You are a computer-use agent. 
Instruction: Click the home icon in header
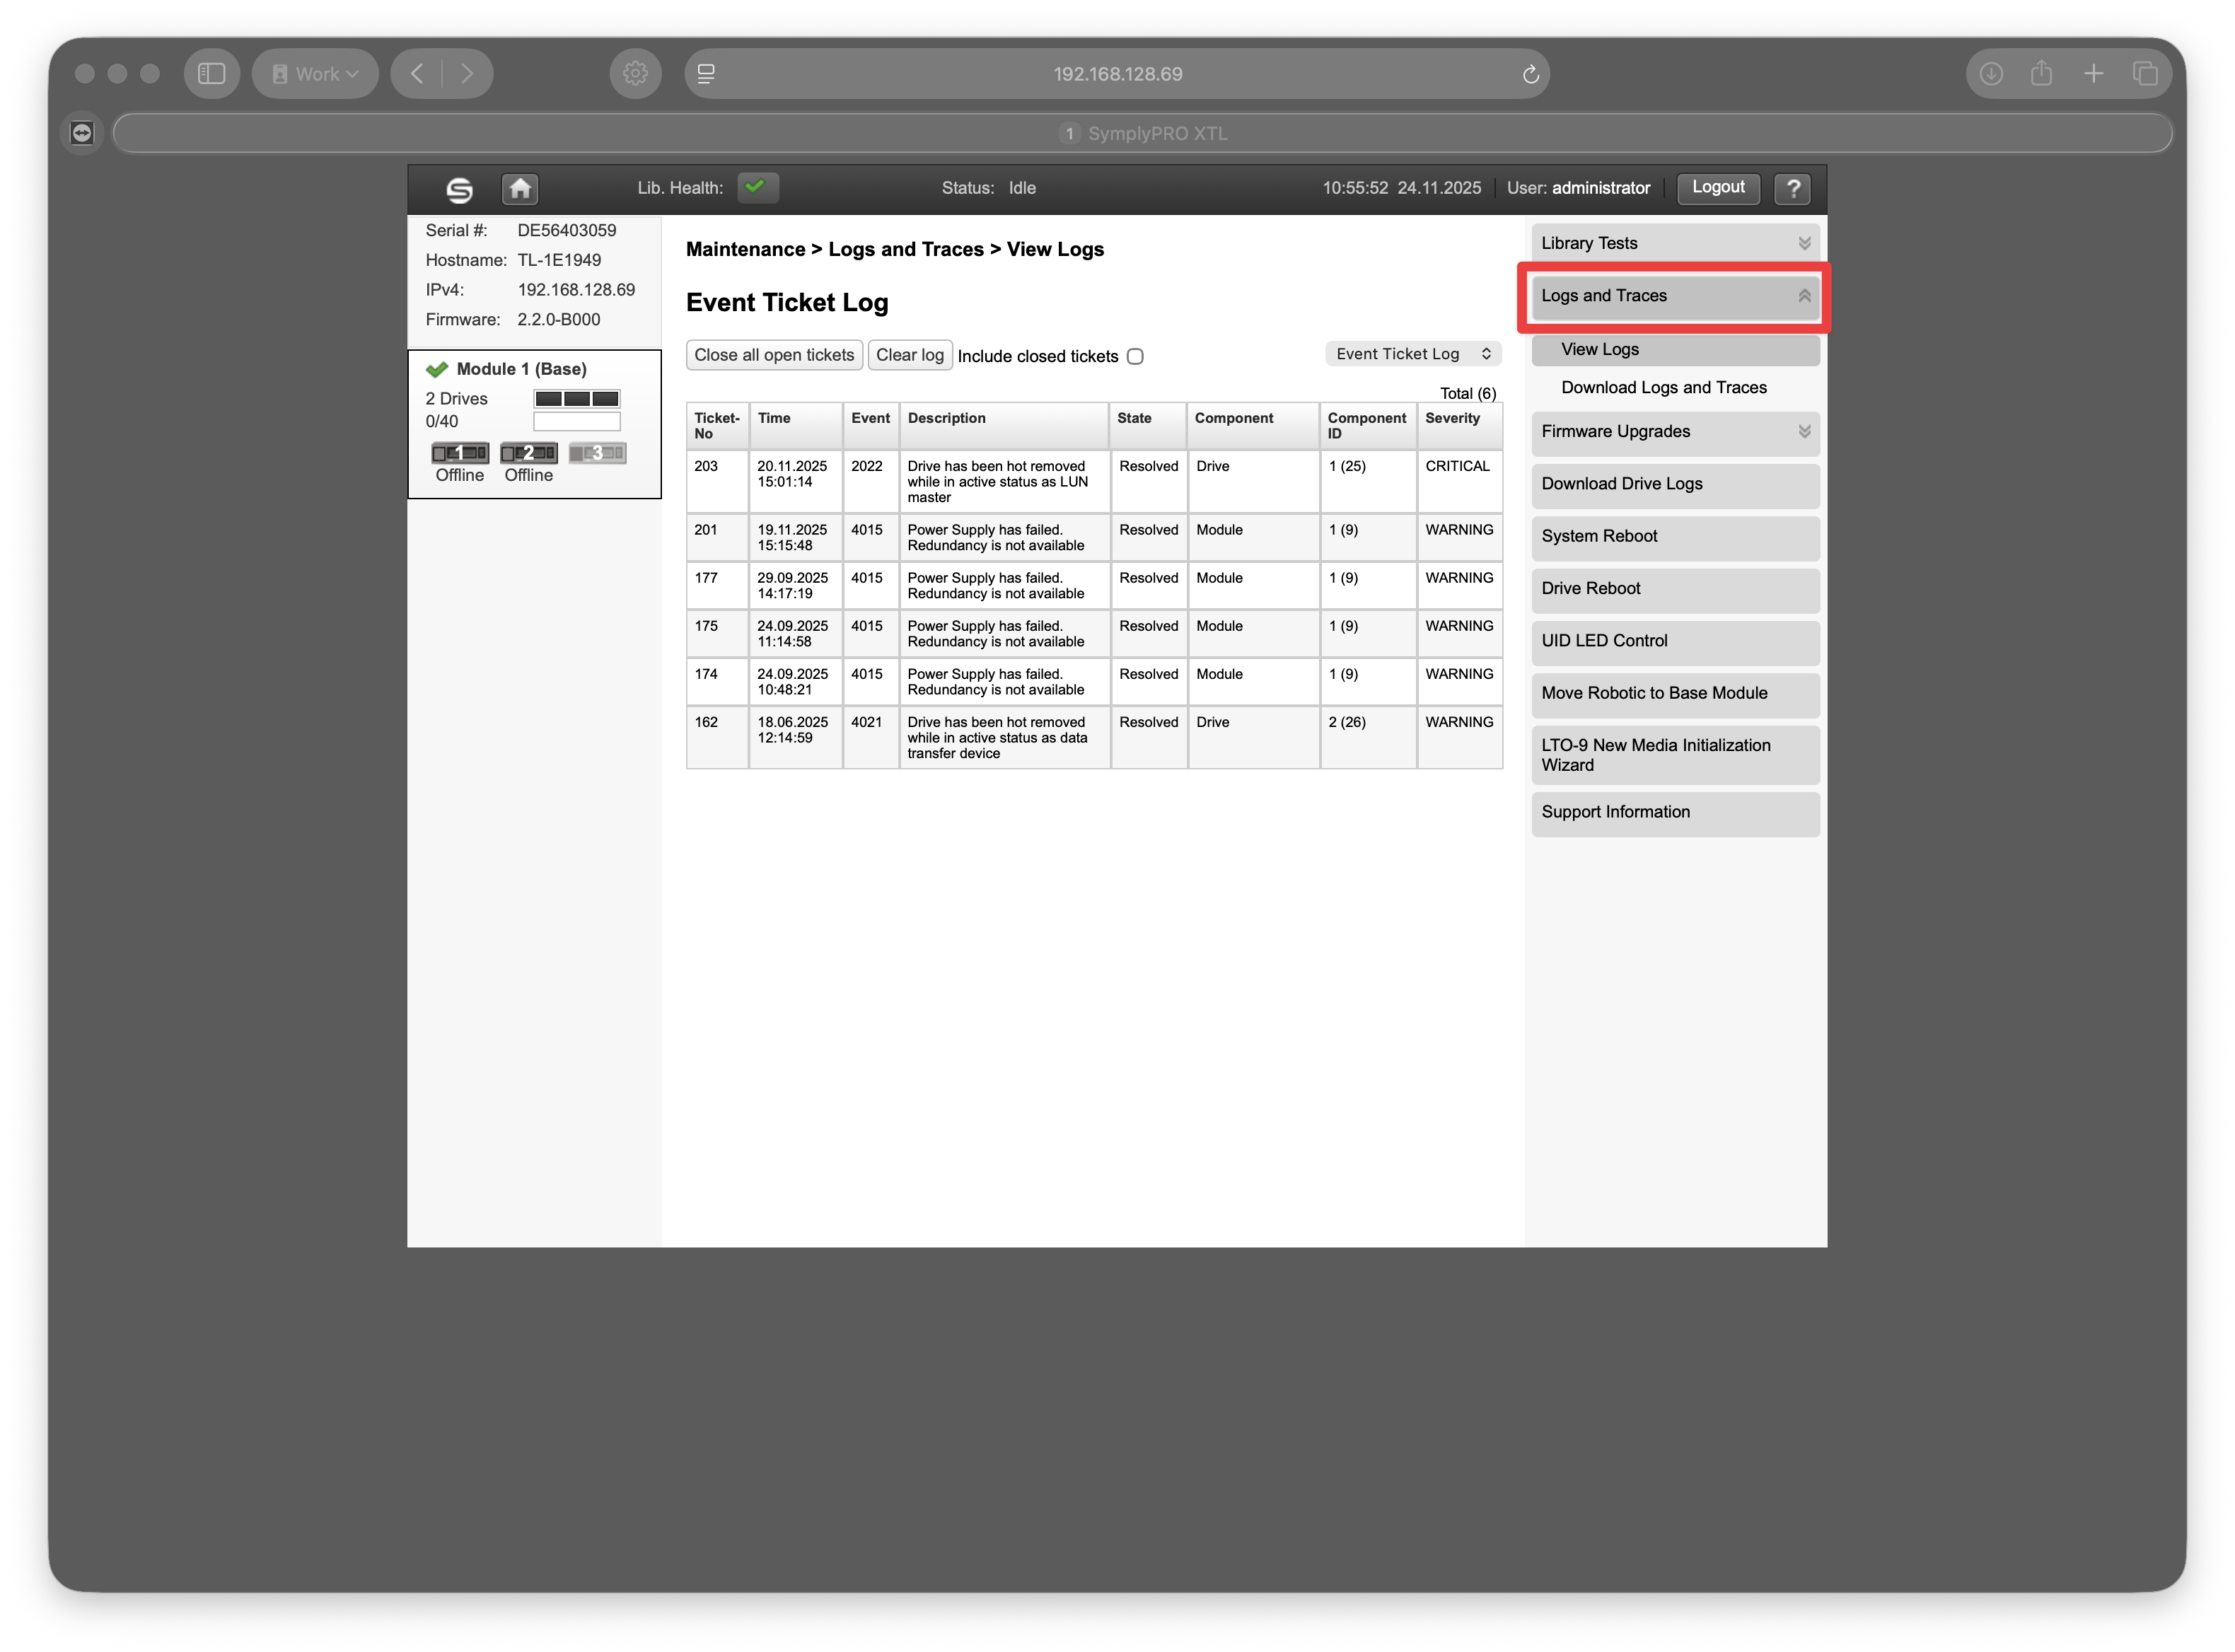click(520, 188)
